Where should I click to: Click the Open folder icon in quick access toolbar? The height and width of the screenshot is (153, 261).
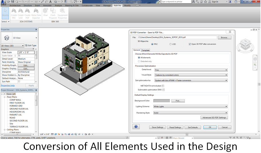[9, 1]
